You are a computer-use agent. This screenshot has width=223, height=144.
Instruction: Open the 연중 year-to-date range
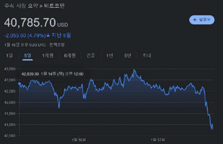coord(91,56)
